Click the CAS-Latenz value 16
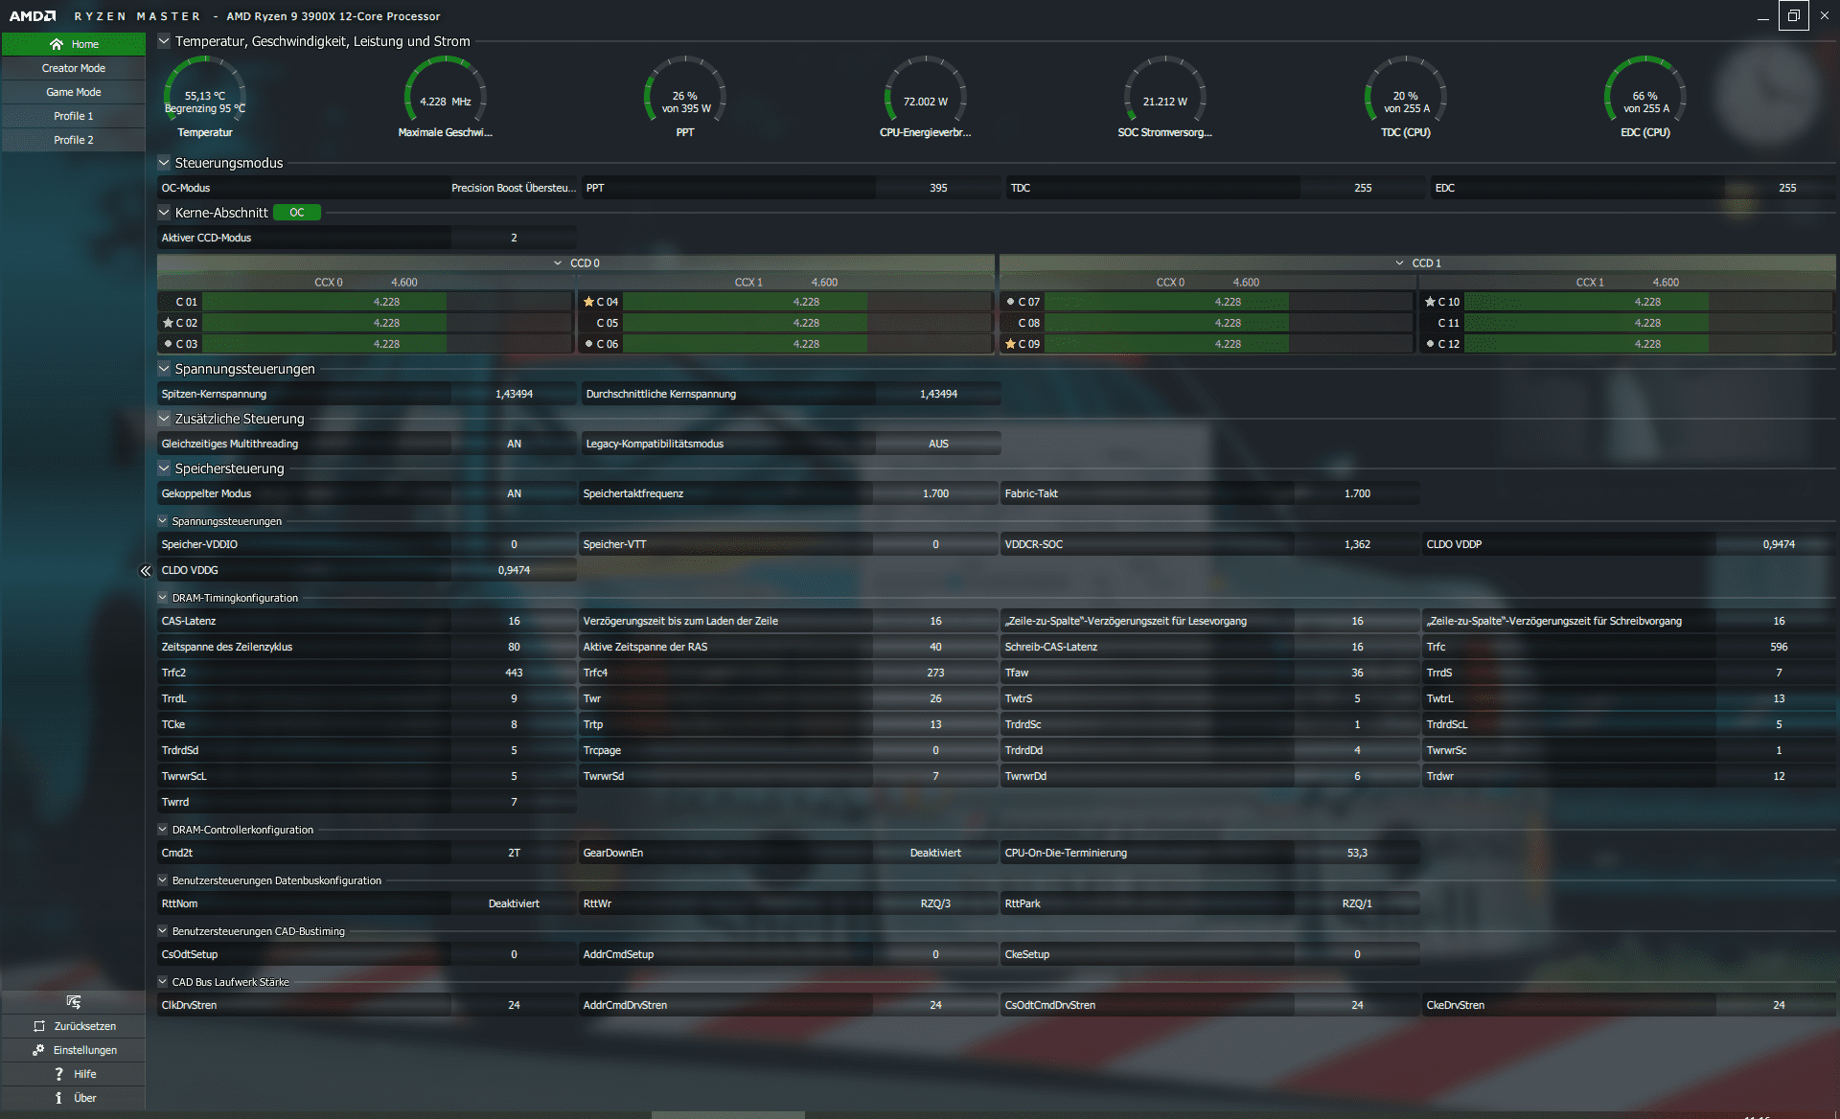Image resolution: width=1840 pixels, height=1119 pixels. pyautogui.click(x=514, y=621)
